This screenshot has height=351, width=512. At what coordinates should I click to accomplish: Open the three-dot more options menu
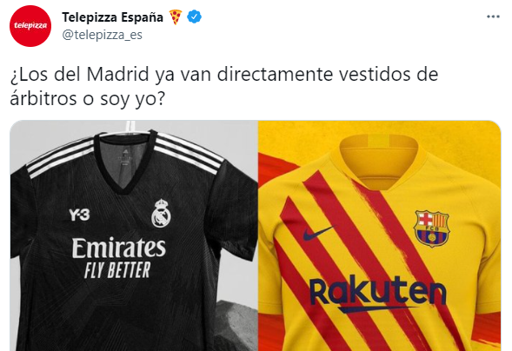[493, 17]
